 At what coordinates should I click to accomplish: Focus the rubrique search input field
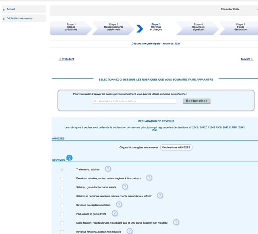click(135, 101)
